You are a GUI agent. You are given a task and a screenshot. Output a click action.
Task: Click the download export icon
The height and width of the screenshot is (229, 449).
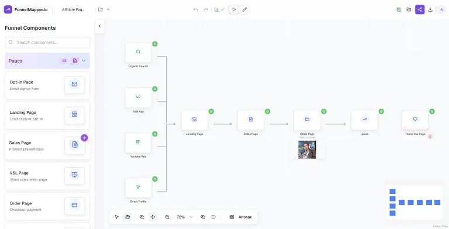(430, 9)
